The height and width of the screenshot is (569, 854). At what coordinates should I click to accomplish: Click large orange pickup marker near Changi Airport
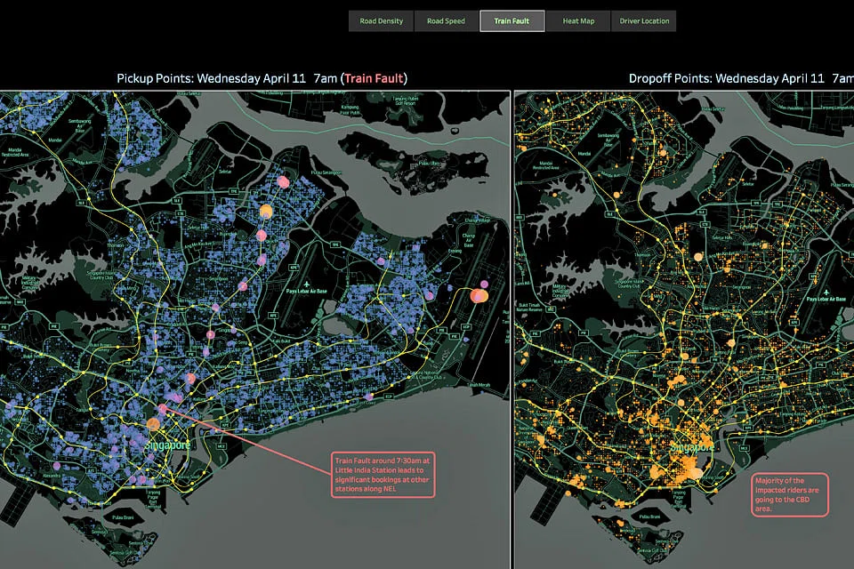pyautogui.click(x=480, y=295)
